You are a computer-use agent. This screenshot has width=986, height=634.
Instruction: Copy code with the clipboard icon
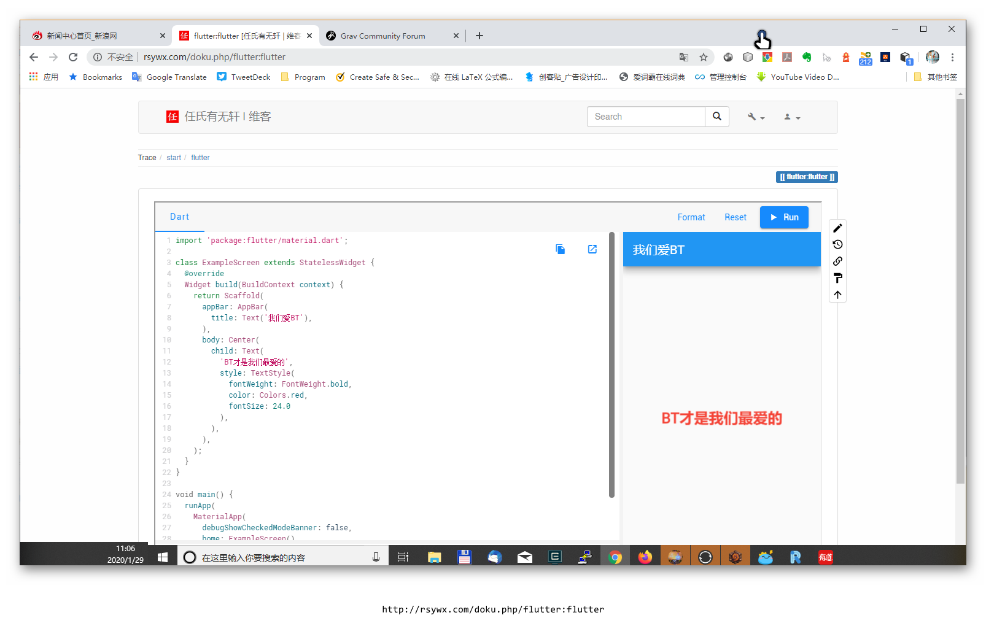[x=561, y=249]
